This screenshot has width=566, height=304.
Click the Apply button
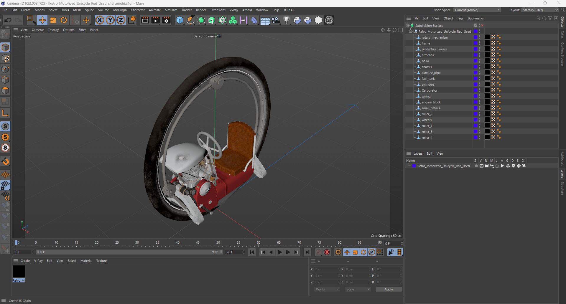389,289
